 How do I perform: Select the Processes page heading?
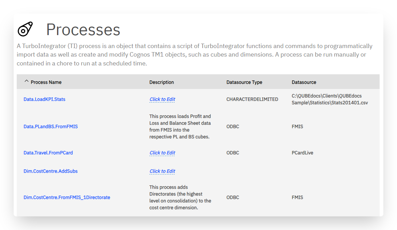point(83,30)
